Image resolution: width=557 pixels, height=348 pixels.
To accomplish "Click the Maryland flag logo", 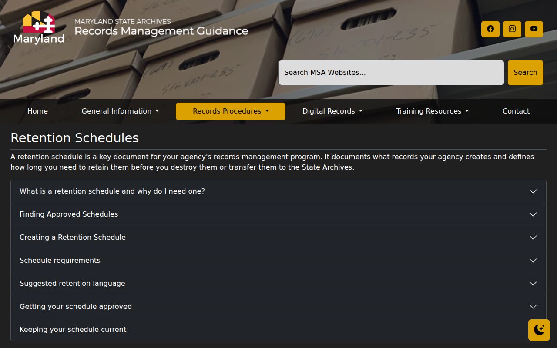I will 39,27.
